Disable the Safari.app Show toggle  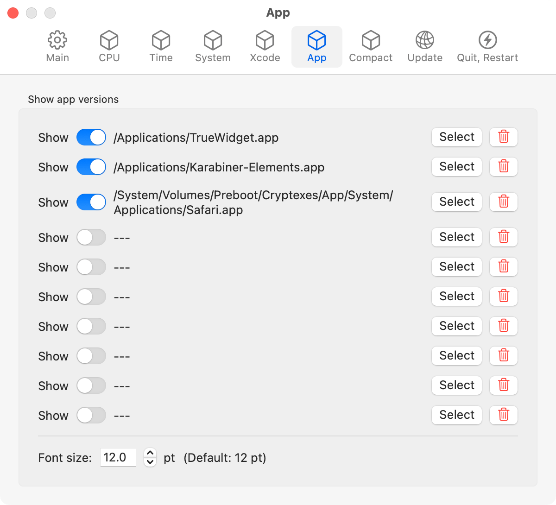point(91,202)
